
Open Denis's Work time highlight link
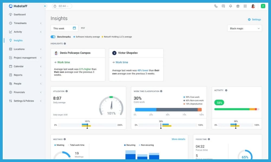(x=64, y=62)
